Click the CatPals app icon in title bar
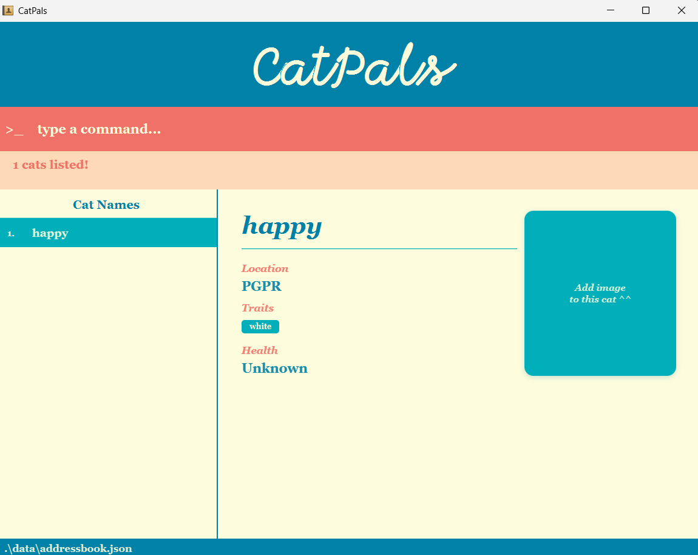The width and height of the screenshot is (698, 555). pos(8,10)
